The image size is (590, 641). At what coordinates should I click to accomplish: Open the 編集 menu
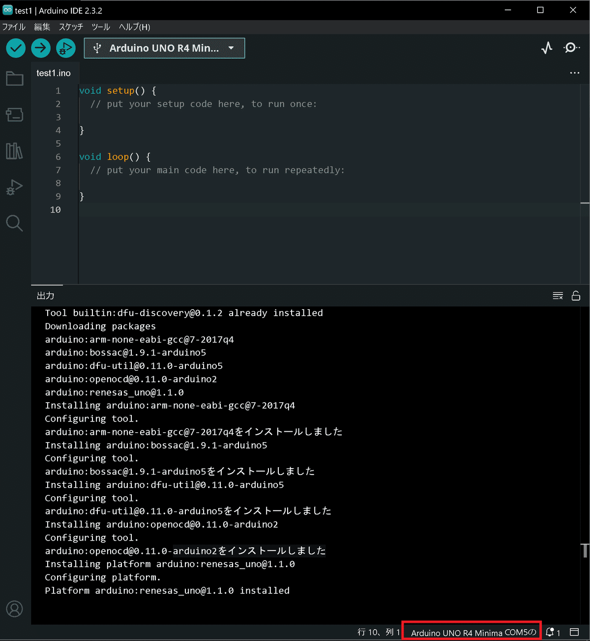[x=42, y=27]
